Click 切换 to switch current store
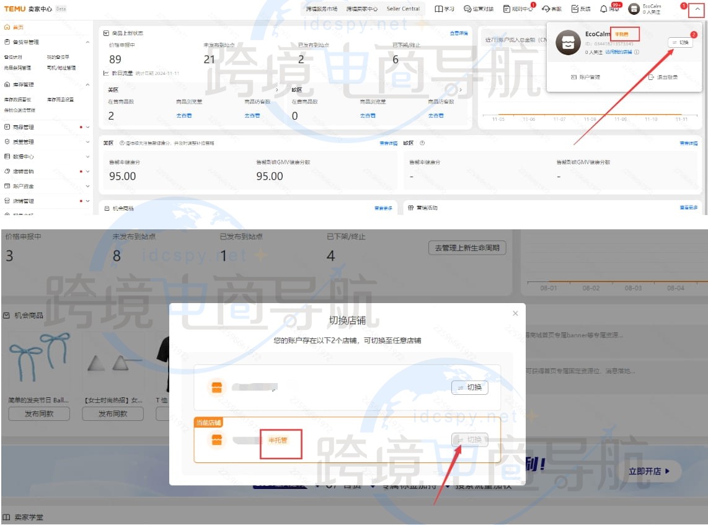This screenshot has width=708, height=525. coord(469,439)
